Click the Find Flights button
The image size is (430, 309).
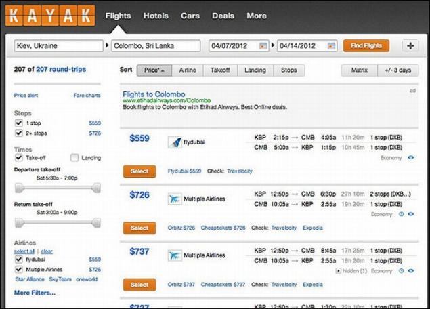(366, 46)
